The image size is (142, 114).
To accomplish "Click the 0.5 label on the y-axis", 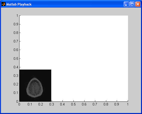I will (16, 59).
